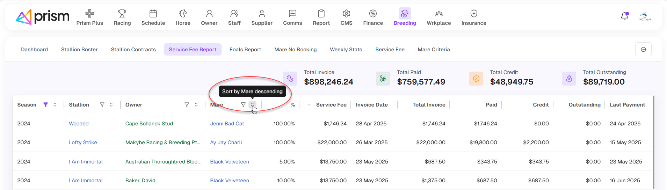Screen dimensions: 667x190
Task: Toggle the Owner column filter
Action: pos(187,105)
